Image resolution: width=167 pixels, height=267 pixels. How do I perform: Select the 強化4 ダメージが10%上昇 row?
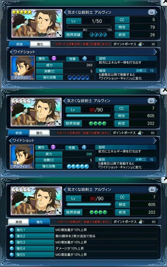tap(84, 248)
